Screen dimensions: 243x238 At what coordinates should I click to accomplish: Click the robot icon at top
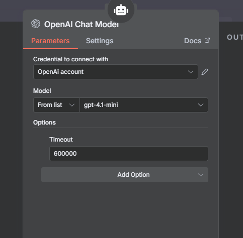click(x=121, y=10)
